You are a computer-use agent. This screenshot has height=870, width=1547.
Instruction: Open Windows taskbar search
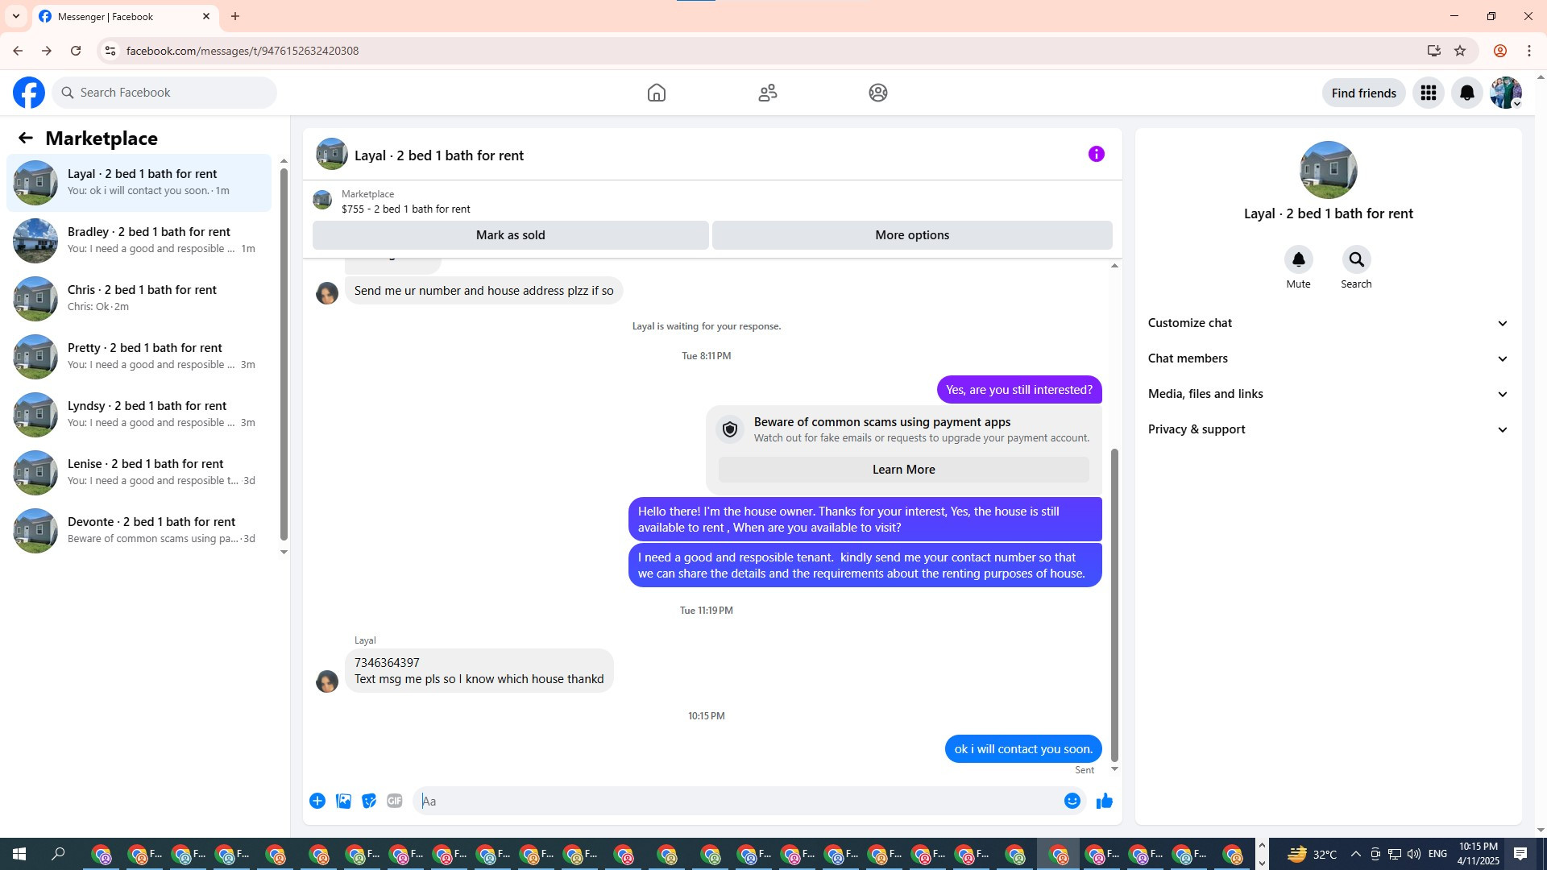(58, 854)
